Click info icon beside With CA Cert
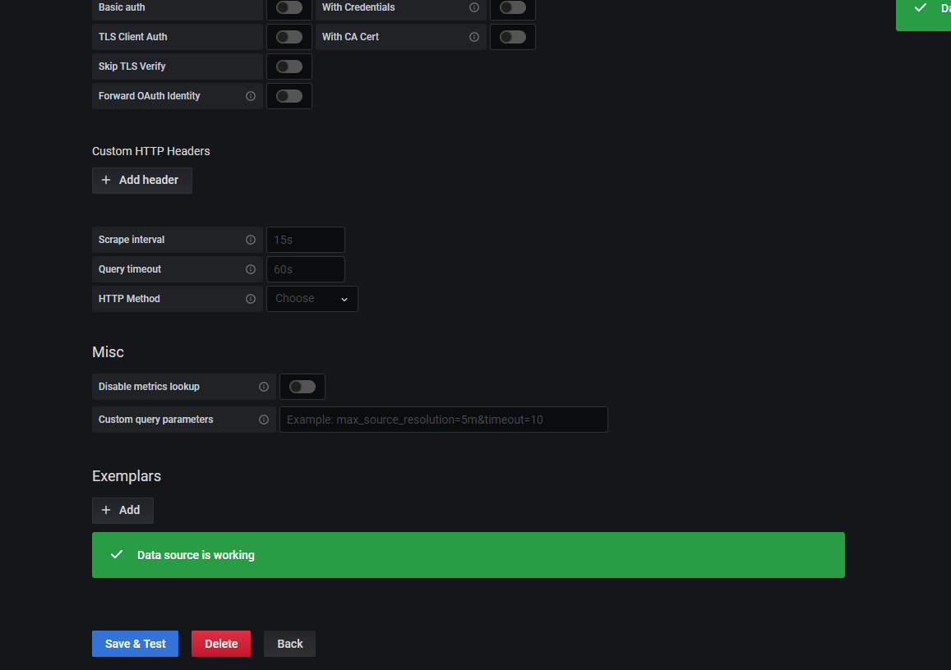The image size is (951, 670). (x=474, y=37)
